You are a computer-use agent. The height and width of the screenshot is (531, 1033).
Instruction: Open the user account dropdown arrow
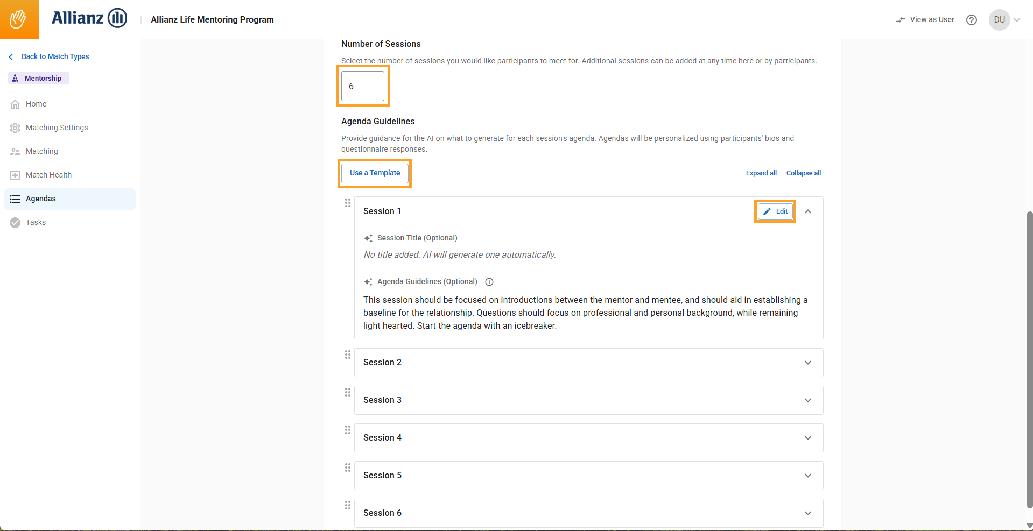coord(1017,20)
